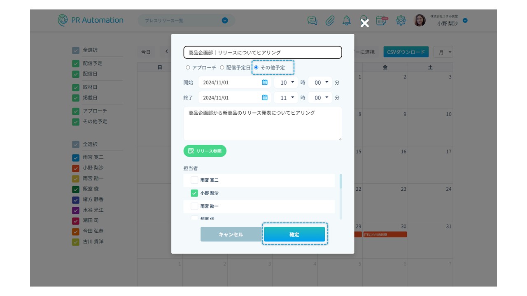Open the end minute dropdown
Image resolution: width=527 pixels, height=296 pixels.
pos(320,97)
